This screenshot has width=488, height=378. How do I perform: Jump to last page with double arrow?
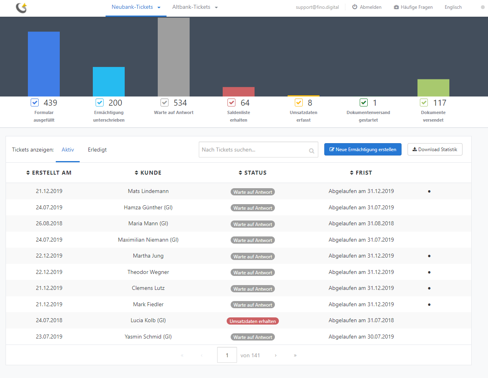[x=295, y=355]
